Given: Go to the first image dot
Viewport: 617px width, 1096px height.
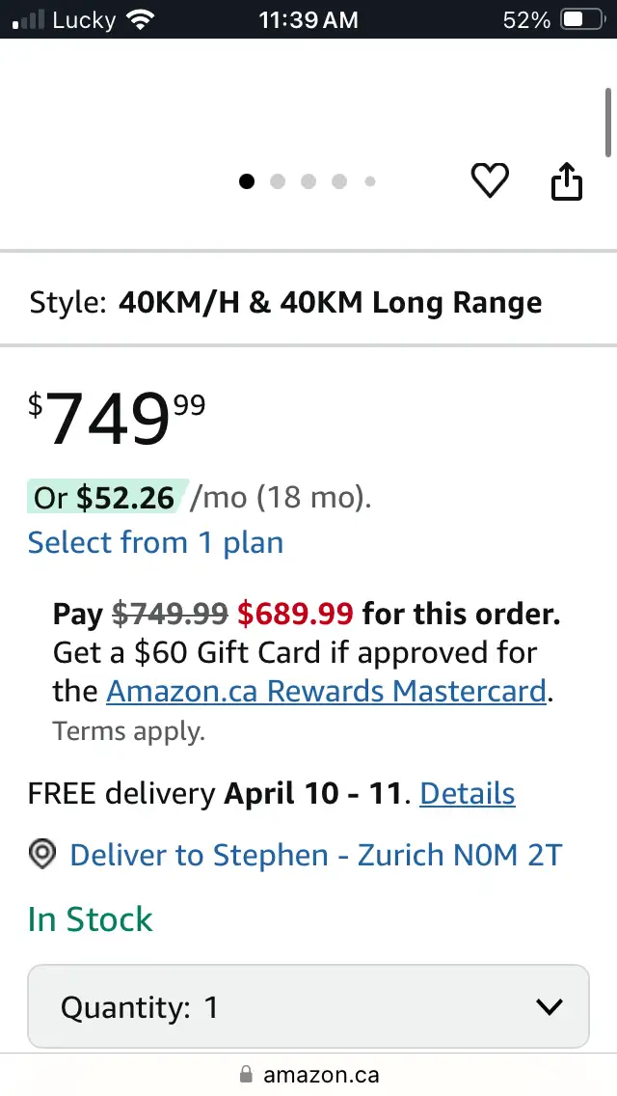Looking at the screenshot, I should click(247, 181).
